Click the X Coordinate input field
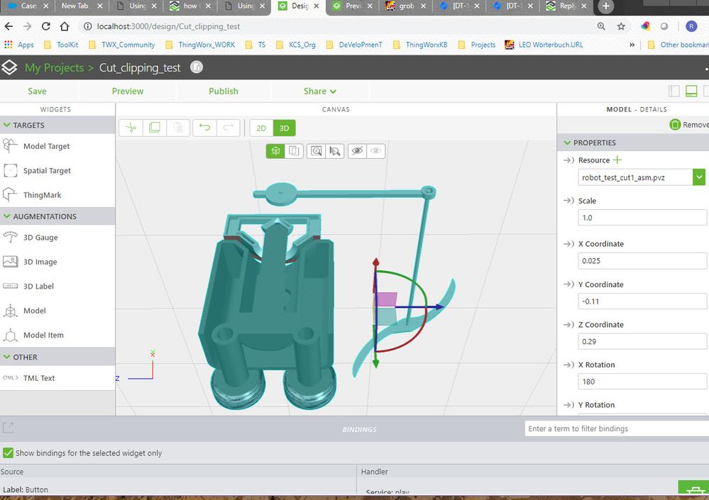This screenshot has height=500, width=709. (642, 260)
